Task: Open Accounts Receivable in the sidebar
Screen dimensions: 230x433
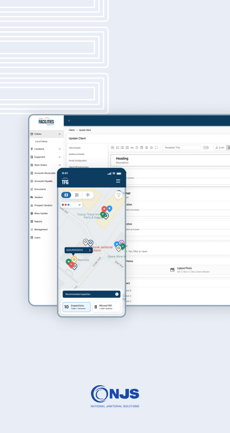Action: [45, 173]
